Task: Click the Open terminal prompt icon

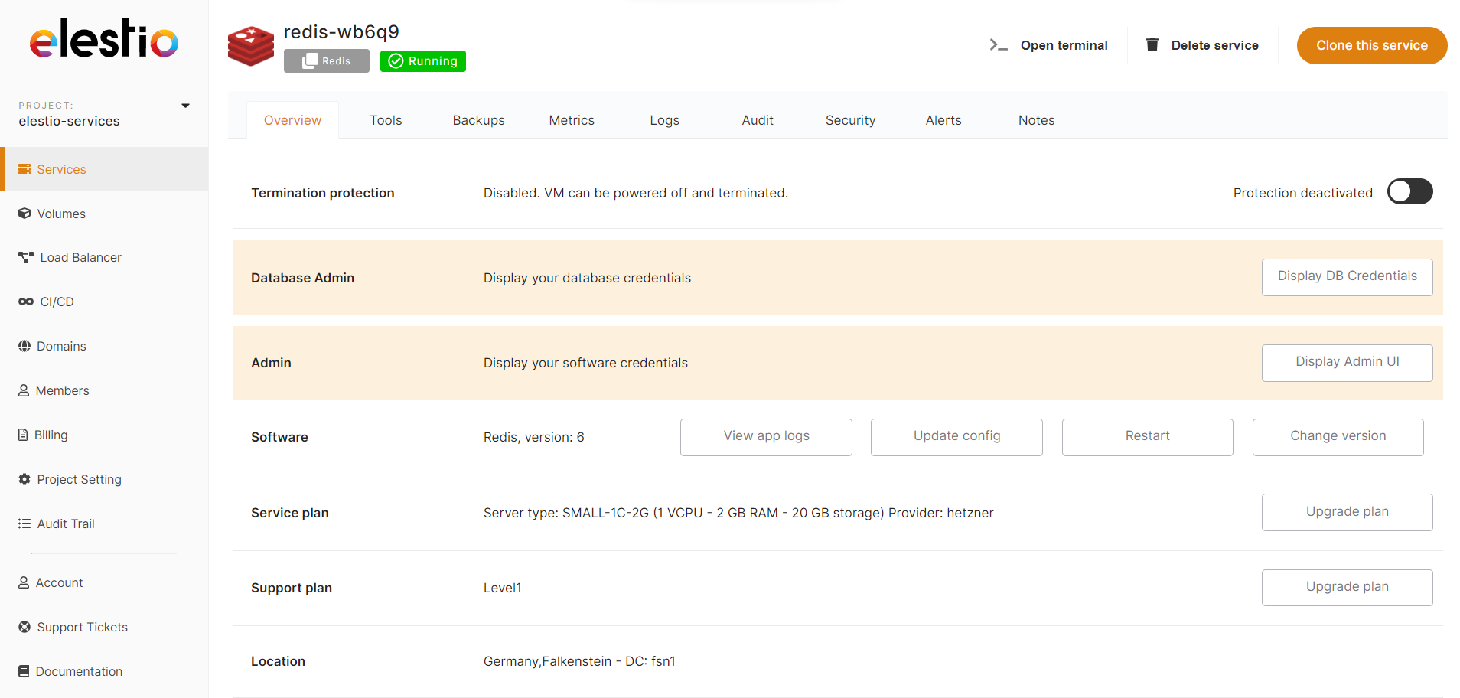Action: 998,45
